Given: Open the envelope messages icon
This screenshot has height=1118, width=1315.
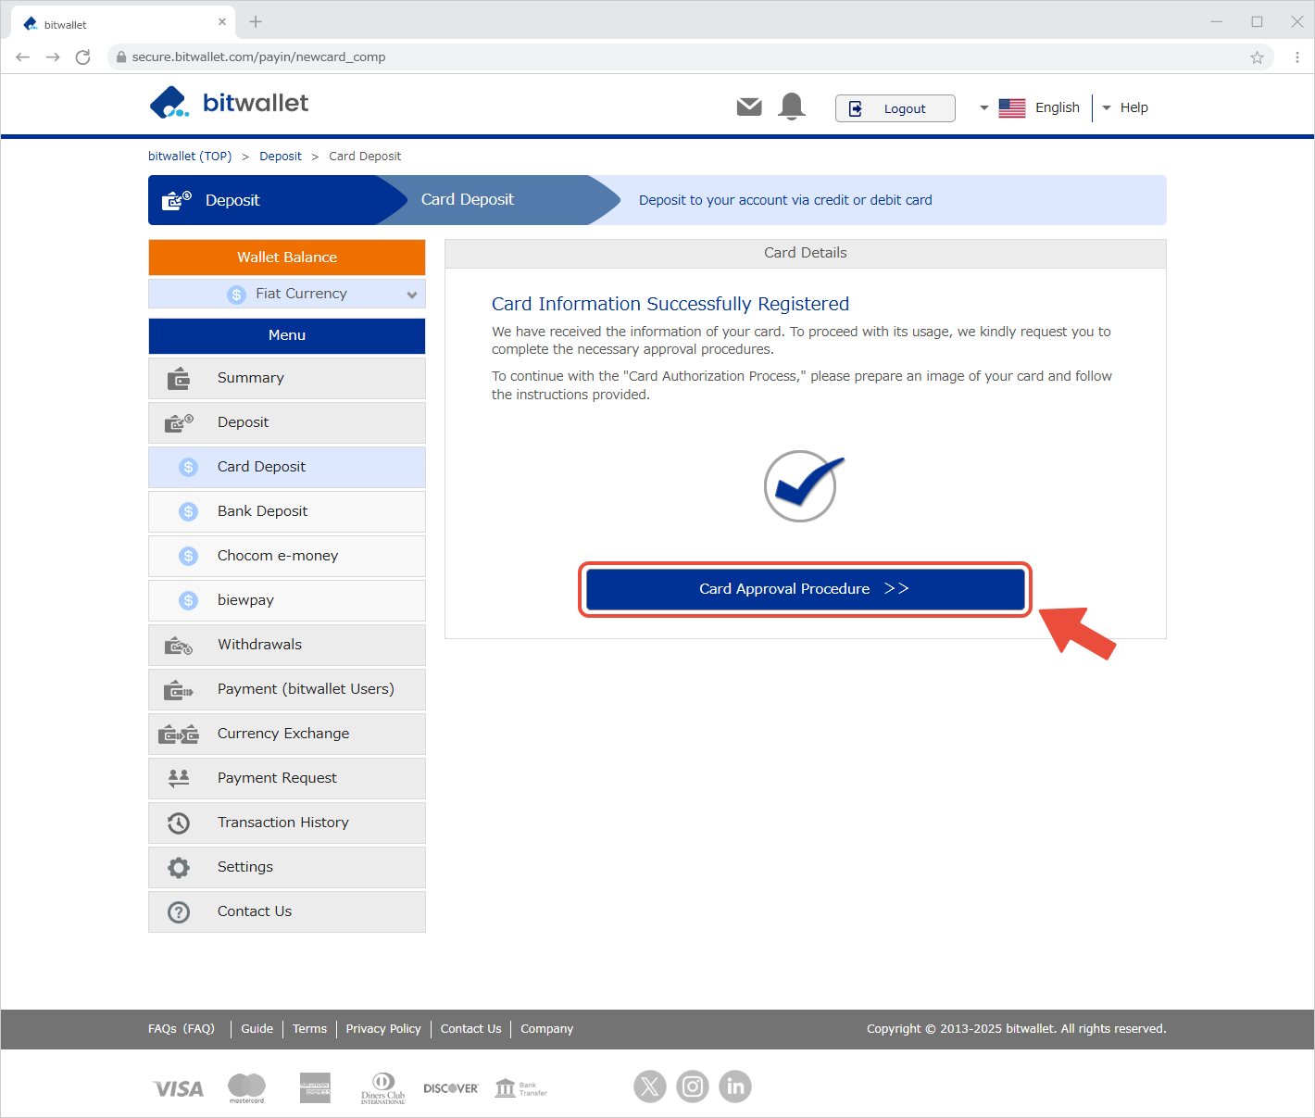Looking at the screenshot, I should pyautogui.click(x=749, y=107).
